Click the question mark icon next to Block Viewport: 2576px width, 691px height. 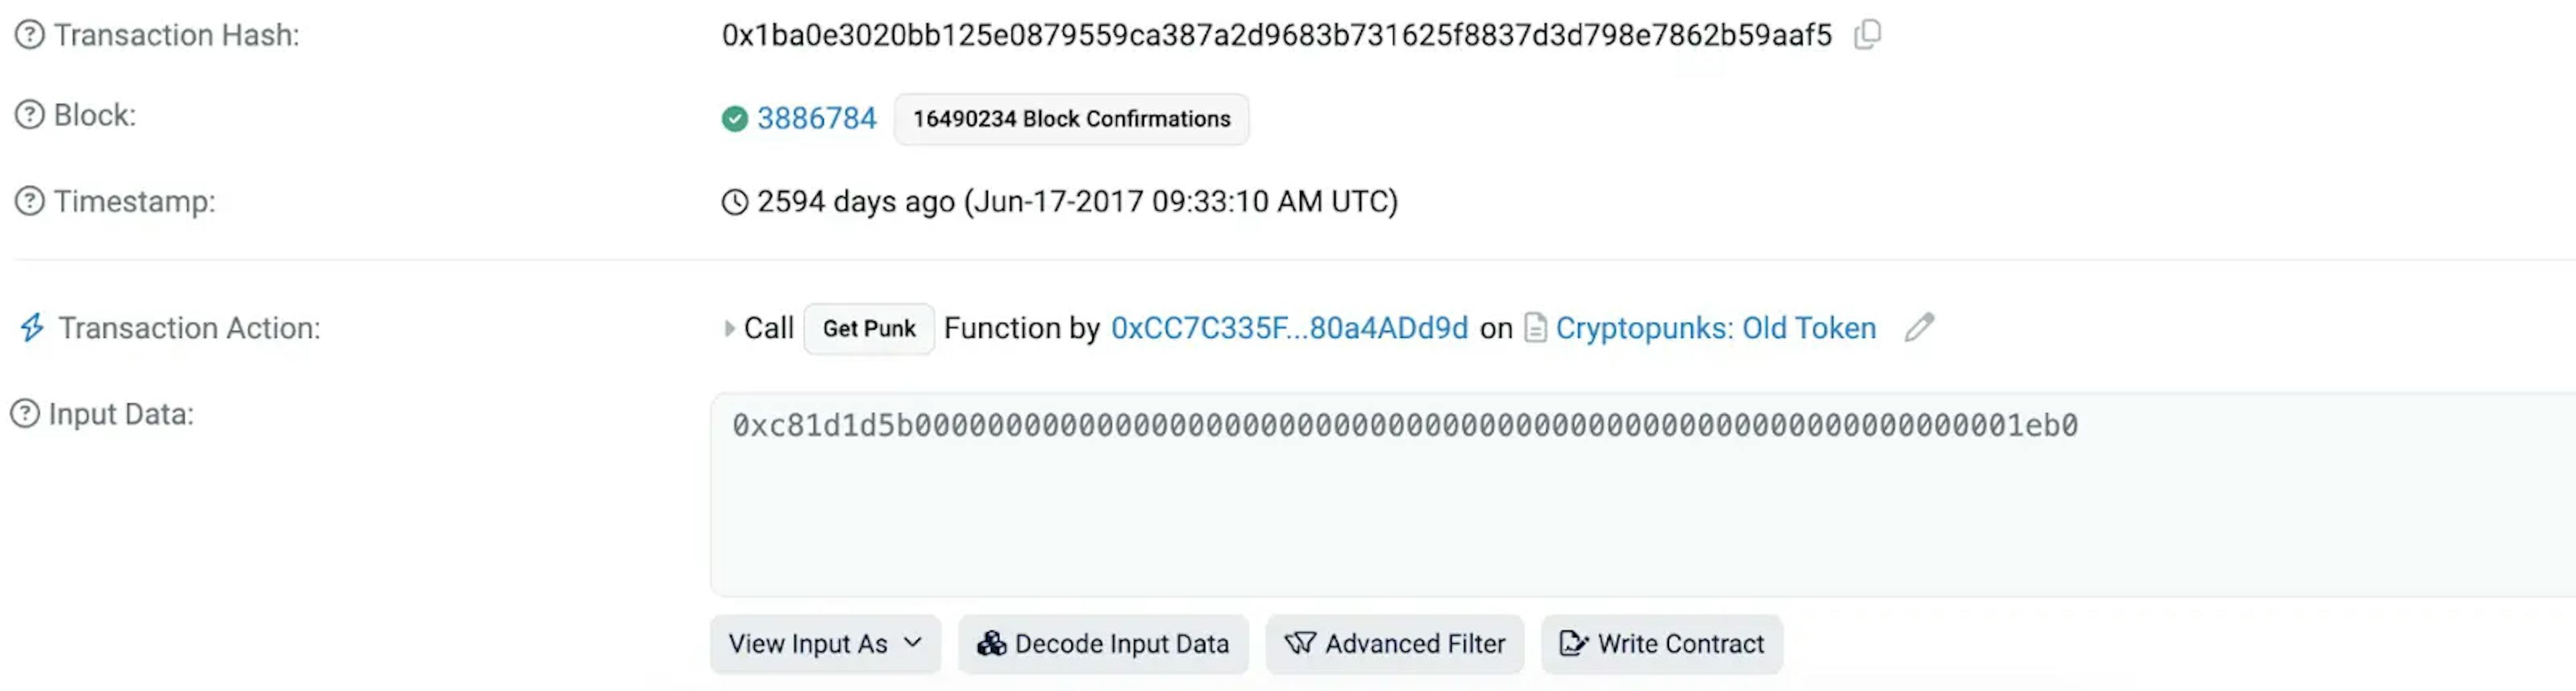point(30,115)
